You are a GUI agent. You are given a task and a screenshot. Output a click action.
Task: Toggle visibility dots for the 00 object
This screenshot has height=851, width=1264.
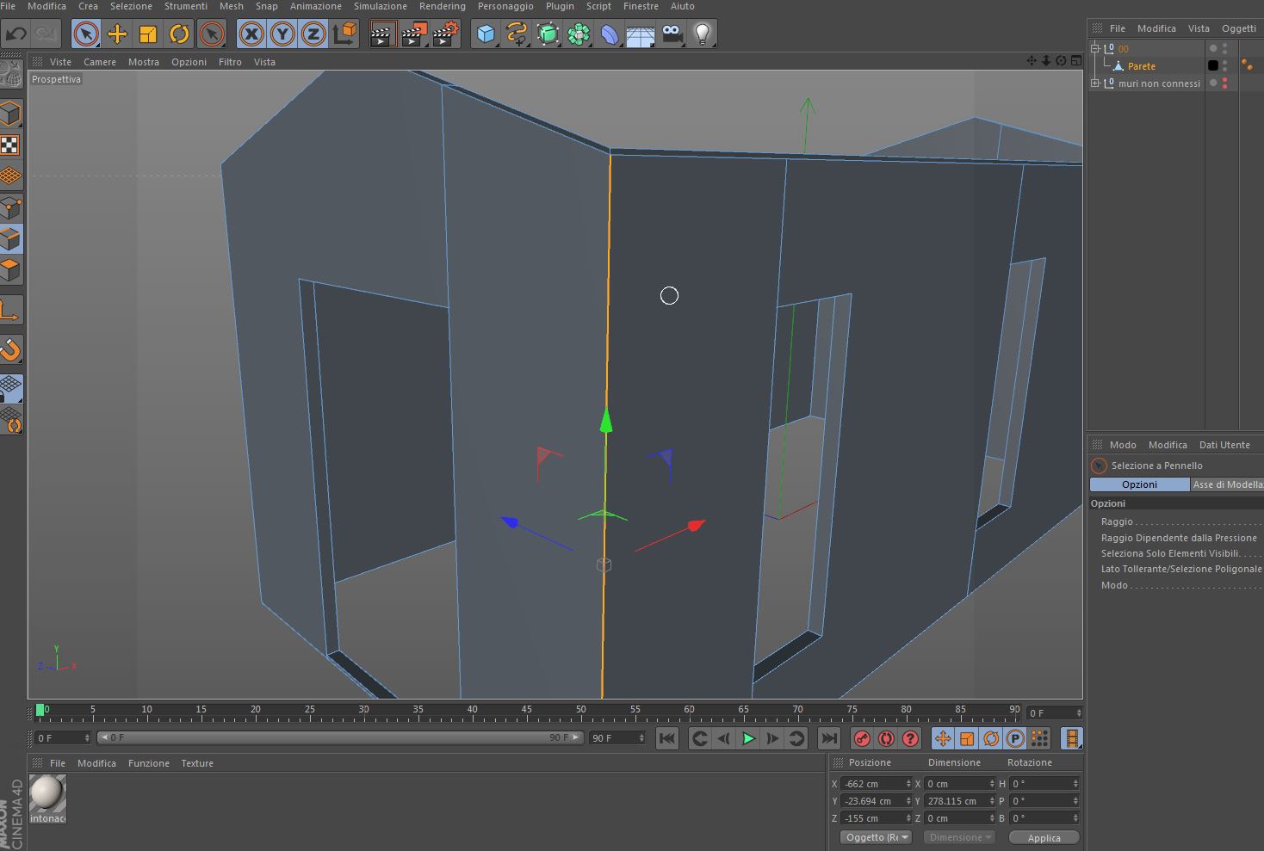click(1225, 49)
